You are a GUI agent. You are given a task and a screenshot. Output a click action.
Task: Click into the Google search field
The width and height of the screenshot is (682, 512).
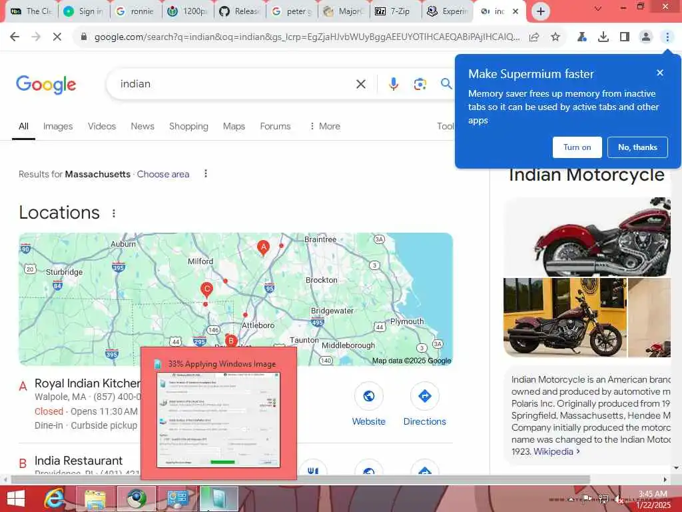pos(235,84)
